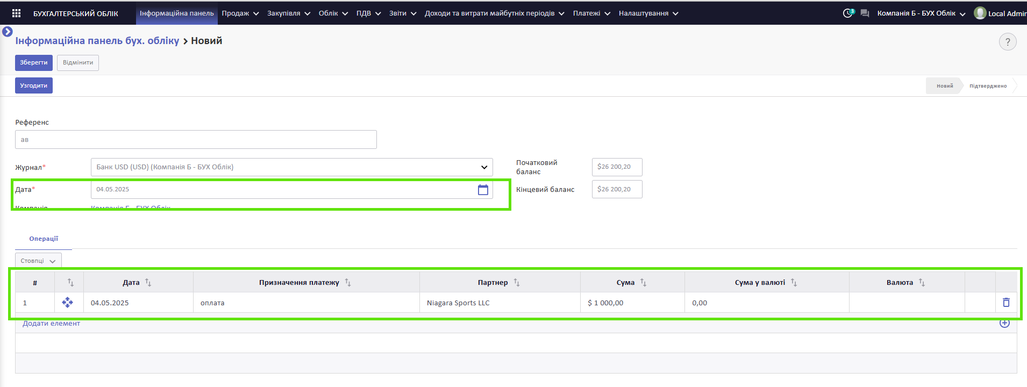Delete row 1 with trash icon
This screenshot has width=1027, height=387.
point(1006,303)
